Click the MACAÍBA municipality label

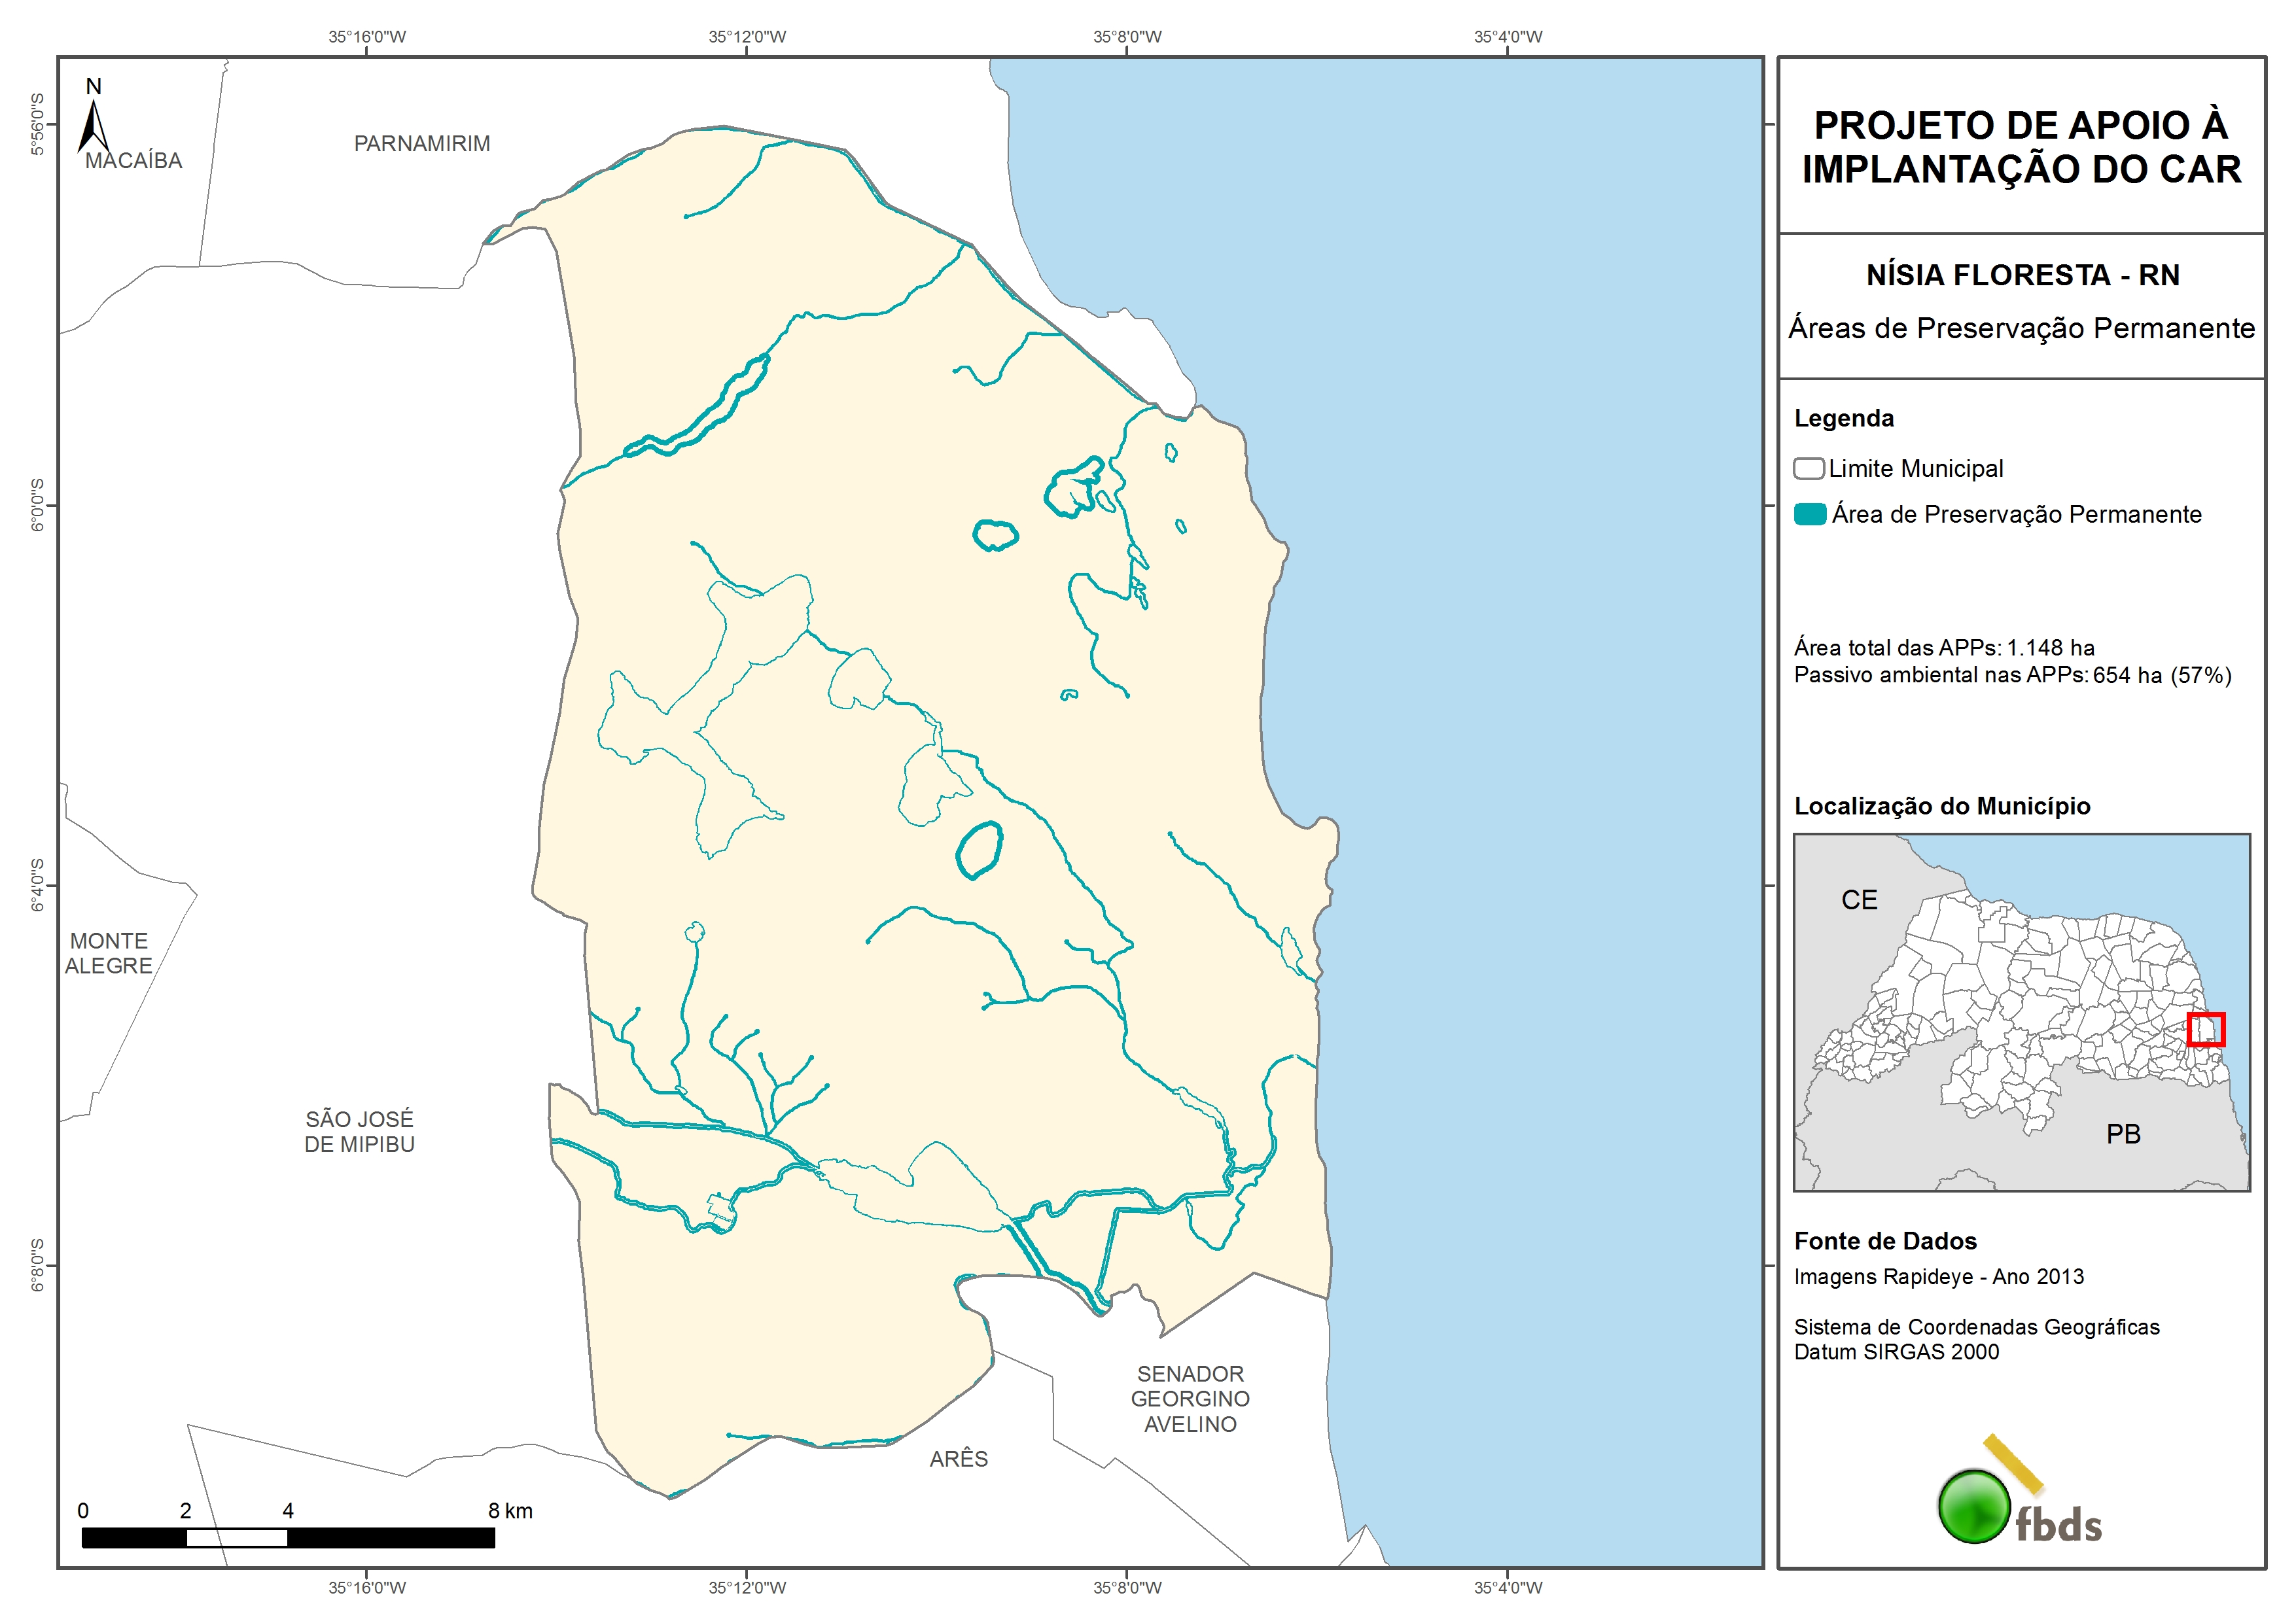click(134, 161)
